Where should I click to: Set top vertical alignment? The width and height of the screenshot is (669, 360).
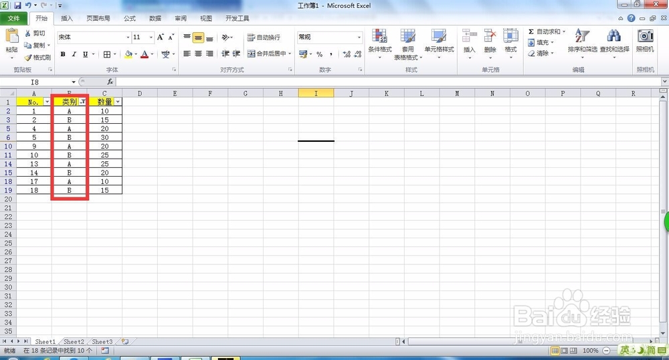pos(187,37)
